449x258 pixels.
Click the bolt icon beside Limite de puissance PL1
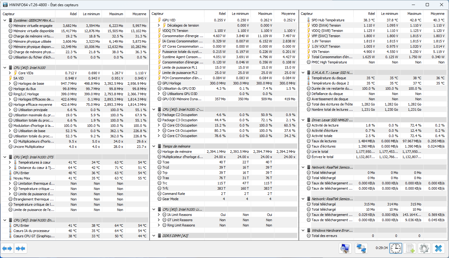click(159, 67)
